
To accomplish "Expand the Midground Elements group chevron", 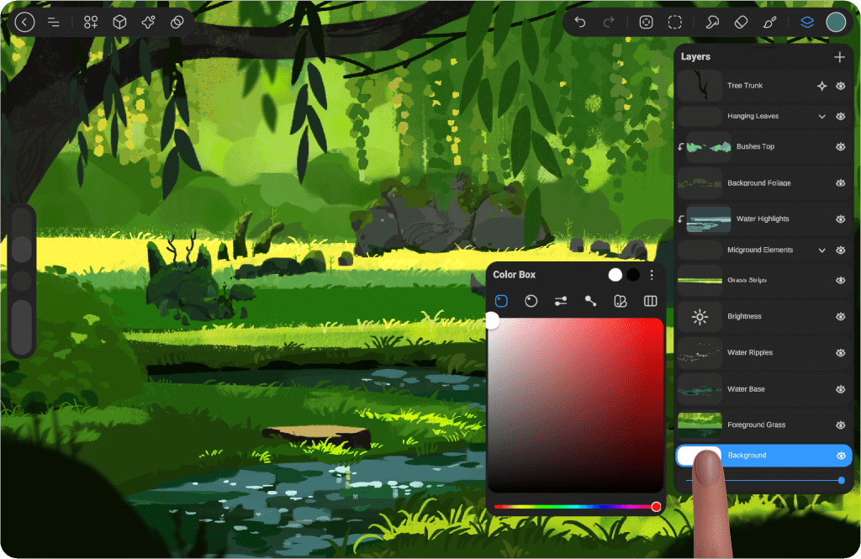I will pyautogui.click(x=822, y=250).
